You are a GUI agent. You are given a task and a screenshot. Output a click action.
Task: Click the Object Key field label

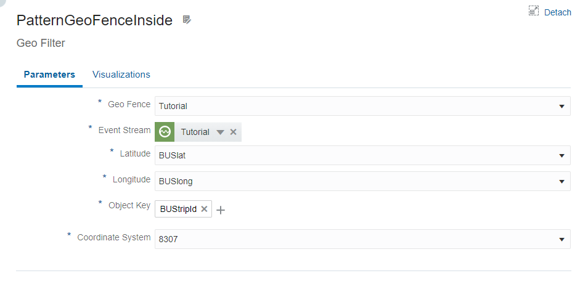[x=129, y=205]
